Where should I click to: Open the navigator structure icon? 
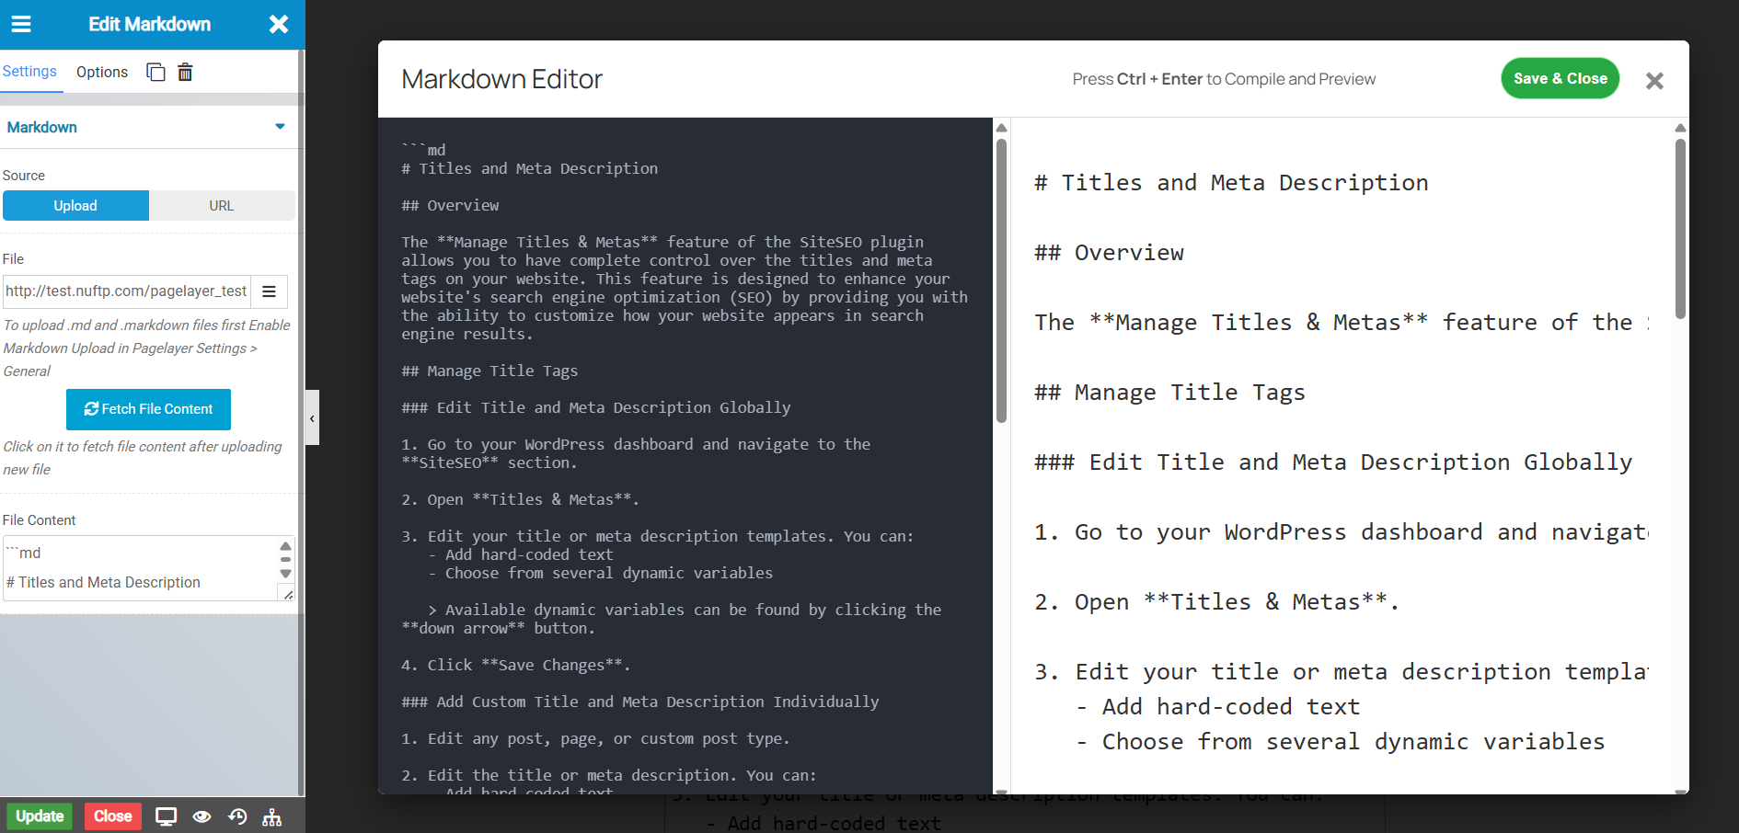click(x=271, y=816)
